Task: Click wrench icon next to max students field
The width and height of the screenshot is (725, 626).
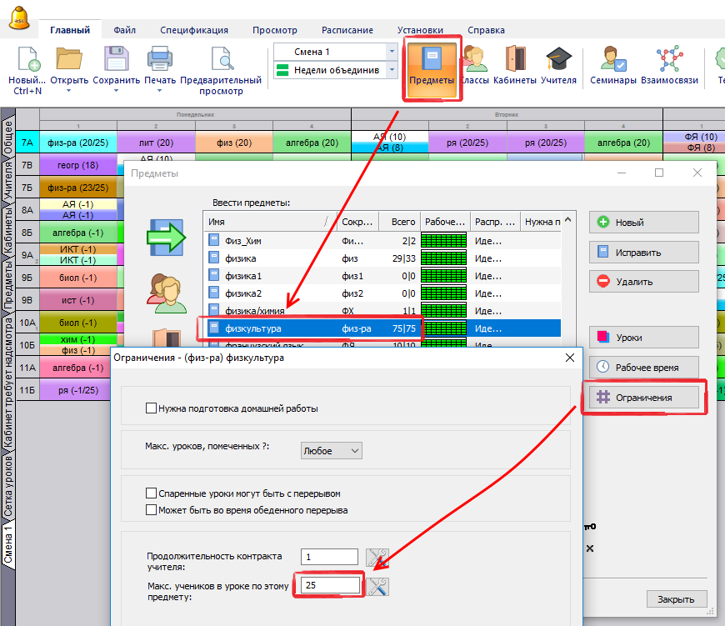Action: 378,586
